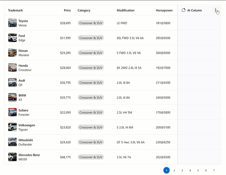Click the price cell $28,695
This screenshot has width=226, height=175.
[65, 23]
